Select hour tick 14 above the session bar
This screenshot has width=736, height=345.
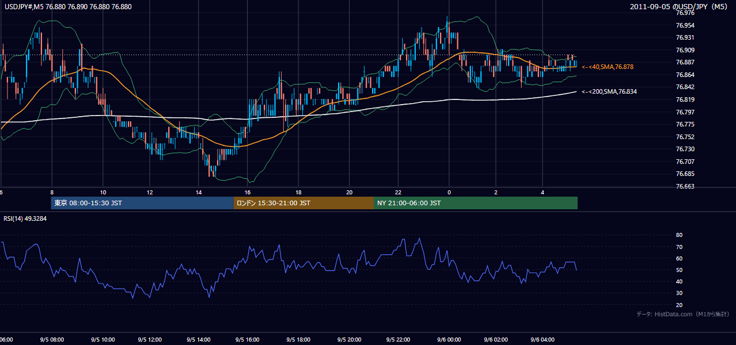pyautogui.click(x=199, y=192)
